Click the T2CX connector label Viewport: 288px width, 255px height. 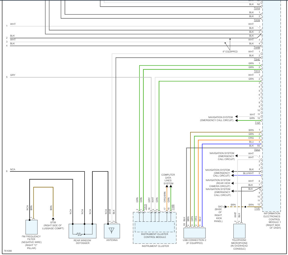pyautogui.click(x=257, y=71)
